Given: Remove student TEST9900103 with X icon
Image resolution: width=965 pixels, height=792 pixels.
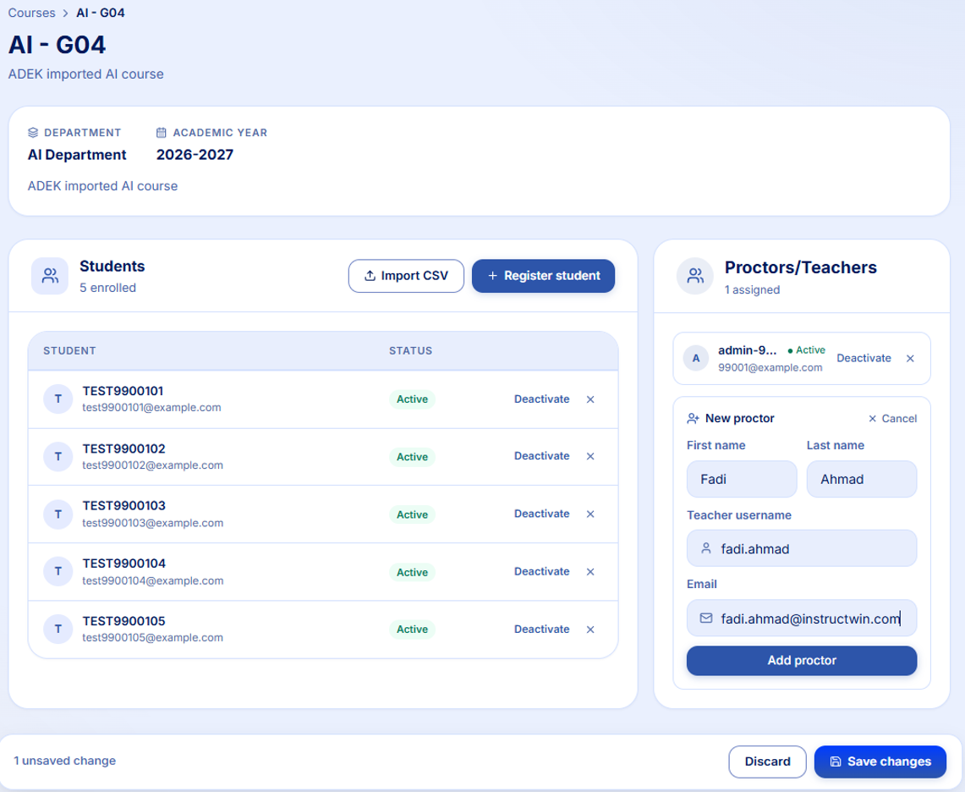Looking at the screenshot, I should point(590,514).
